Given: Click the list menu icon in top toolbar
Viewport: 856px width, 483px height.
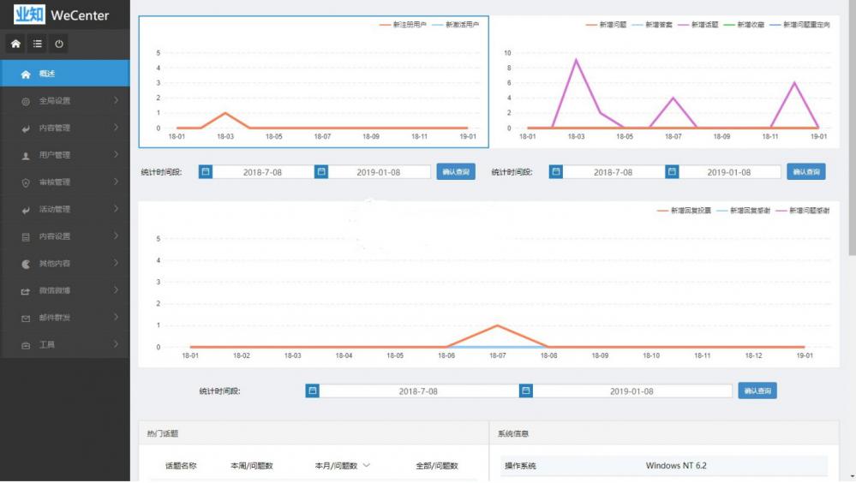Looking at the screenshot, I should pyautogui.click(x=37, y=44).
